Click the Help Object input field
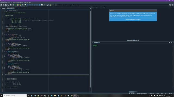This screenshot has height=97, width=174. 138,7
